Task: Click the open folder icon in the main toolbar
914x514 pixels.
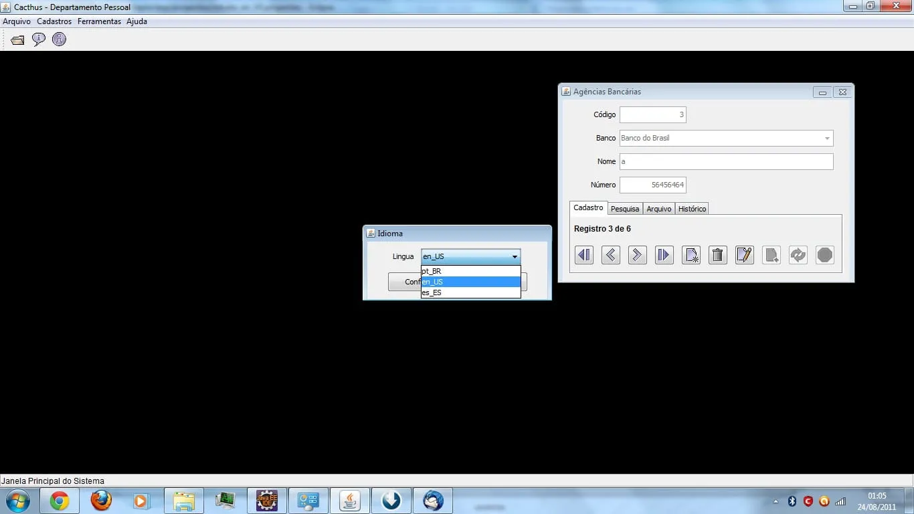Action: [17, 40]
